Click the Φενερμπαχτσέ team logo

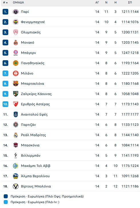pyautogui.click(x=16, y=22)
